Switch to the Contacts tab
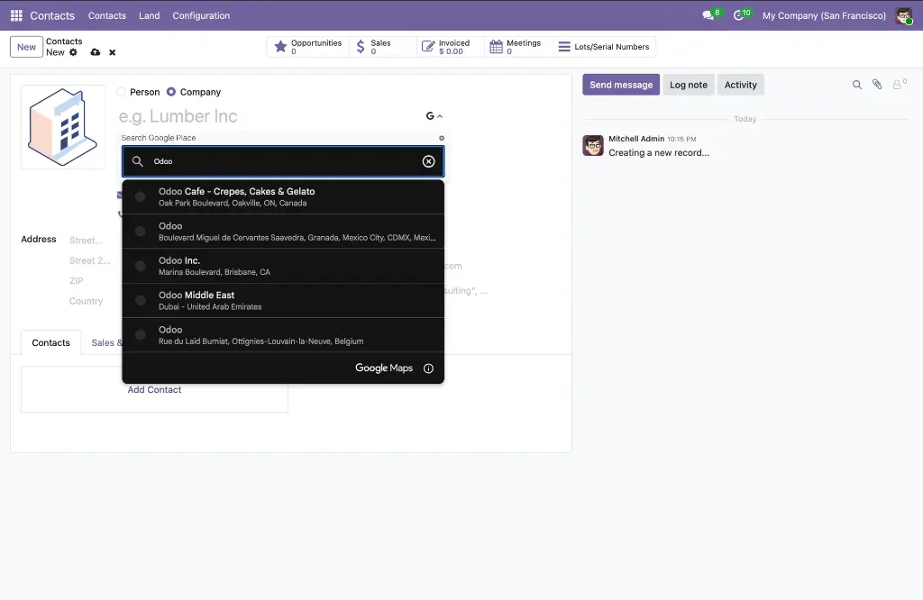Viewport: 923px width, 600px height. [50, 343]
